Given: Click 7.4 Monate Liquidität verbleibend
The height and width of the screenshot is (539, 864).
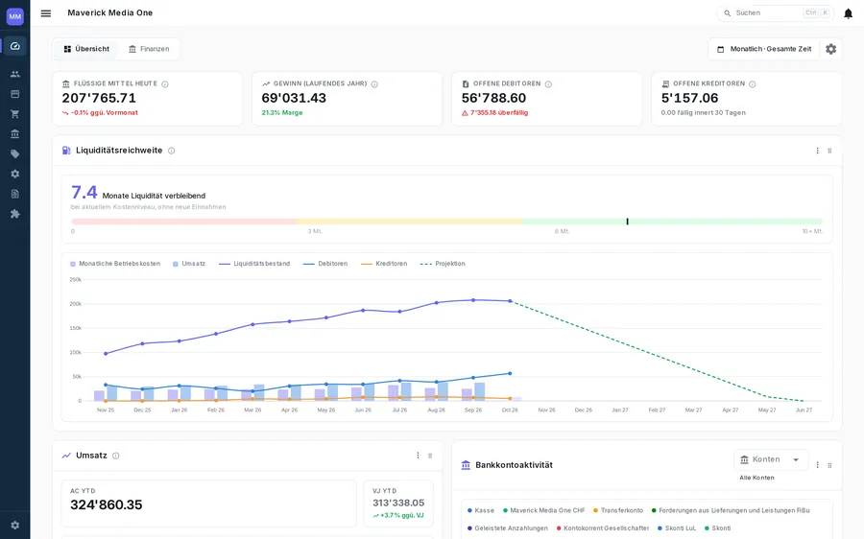Looking at the screenshot, I should (138, 193).
